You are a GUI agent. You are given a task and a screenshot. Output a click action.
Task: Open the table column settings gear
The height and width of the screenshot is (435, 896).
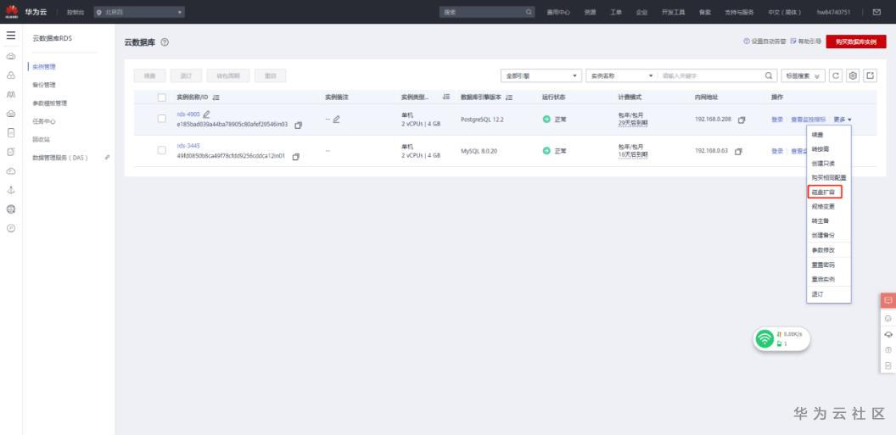click(853, 76)
